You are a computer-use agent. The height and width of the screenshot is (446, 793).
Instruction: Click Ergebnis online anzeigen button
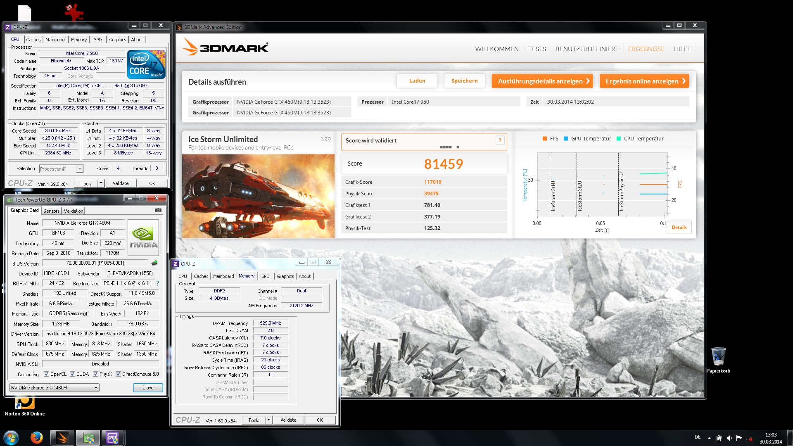click(644, 81)
